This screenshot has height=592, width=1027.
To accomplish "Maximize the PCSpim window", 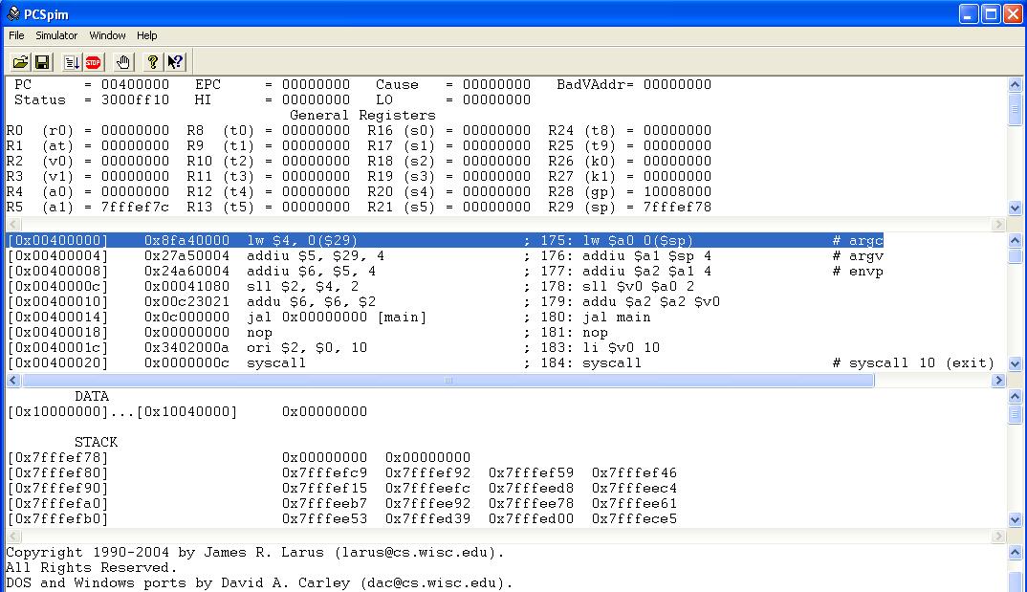I will tap(991, 13).
